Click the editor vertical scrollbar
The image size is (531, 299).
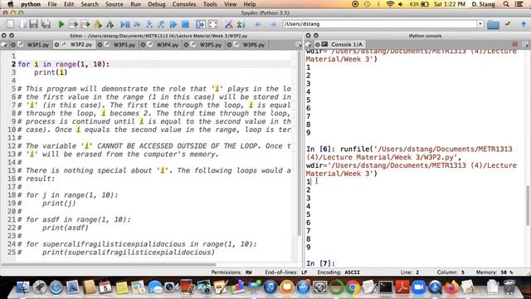tap(299, 144)
